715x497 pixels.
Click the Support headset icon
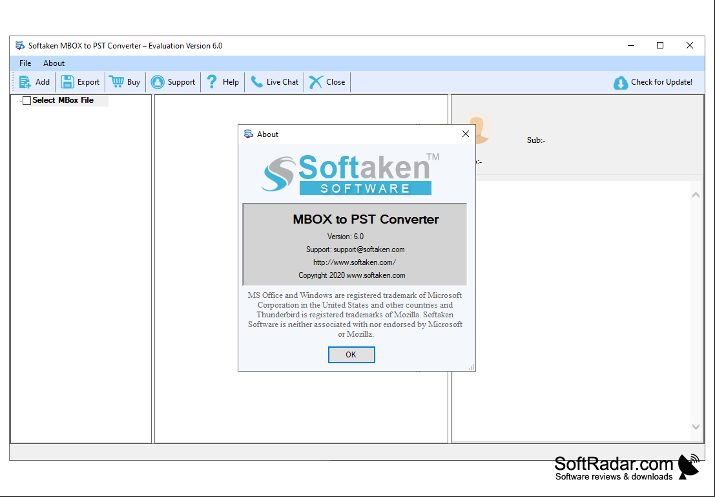pos(158,82)
